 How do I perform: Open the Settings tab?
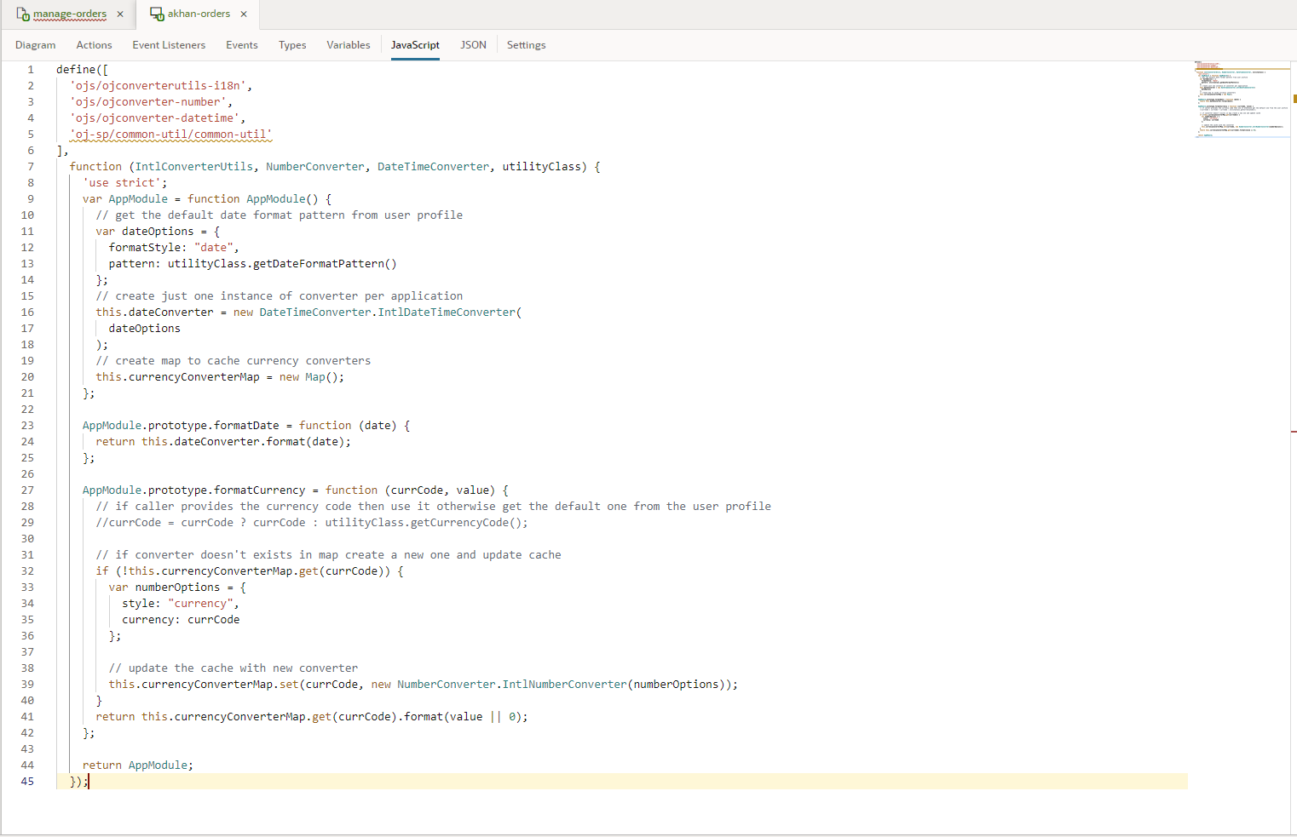[526, 45]
